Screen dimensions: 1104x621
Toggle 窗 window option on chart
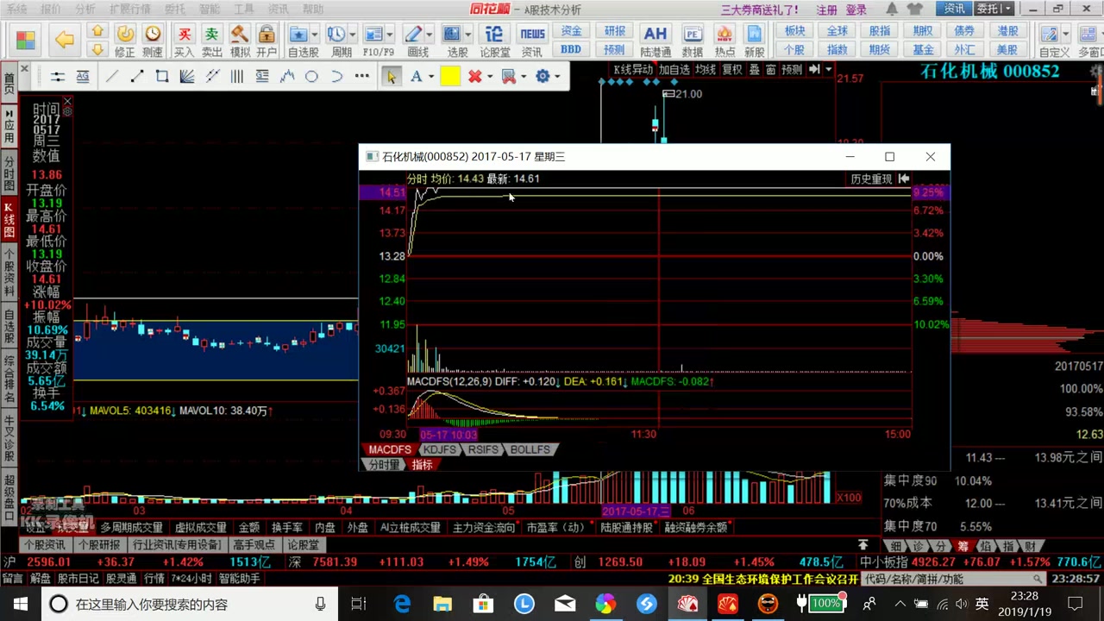[770, 69]
